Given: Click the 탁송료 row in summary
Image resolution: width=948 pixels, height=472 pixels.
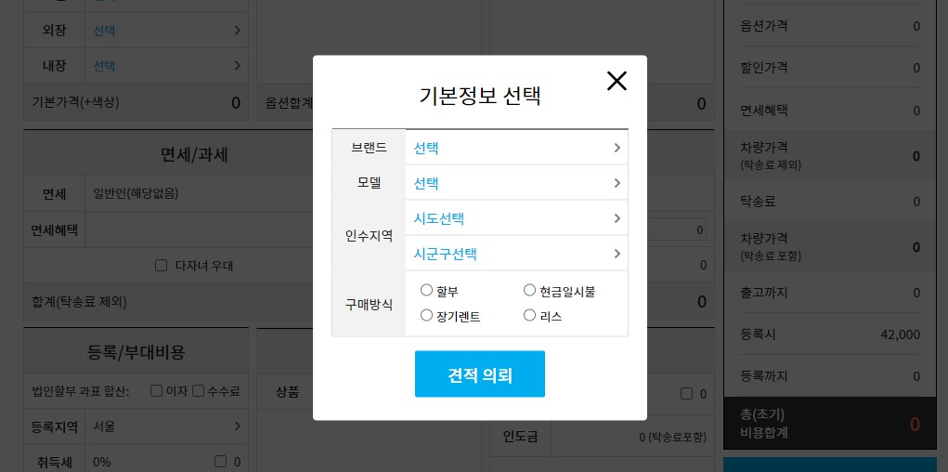Looking at the screenshot, I should 830,202.
